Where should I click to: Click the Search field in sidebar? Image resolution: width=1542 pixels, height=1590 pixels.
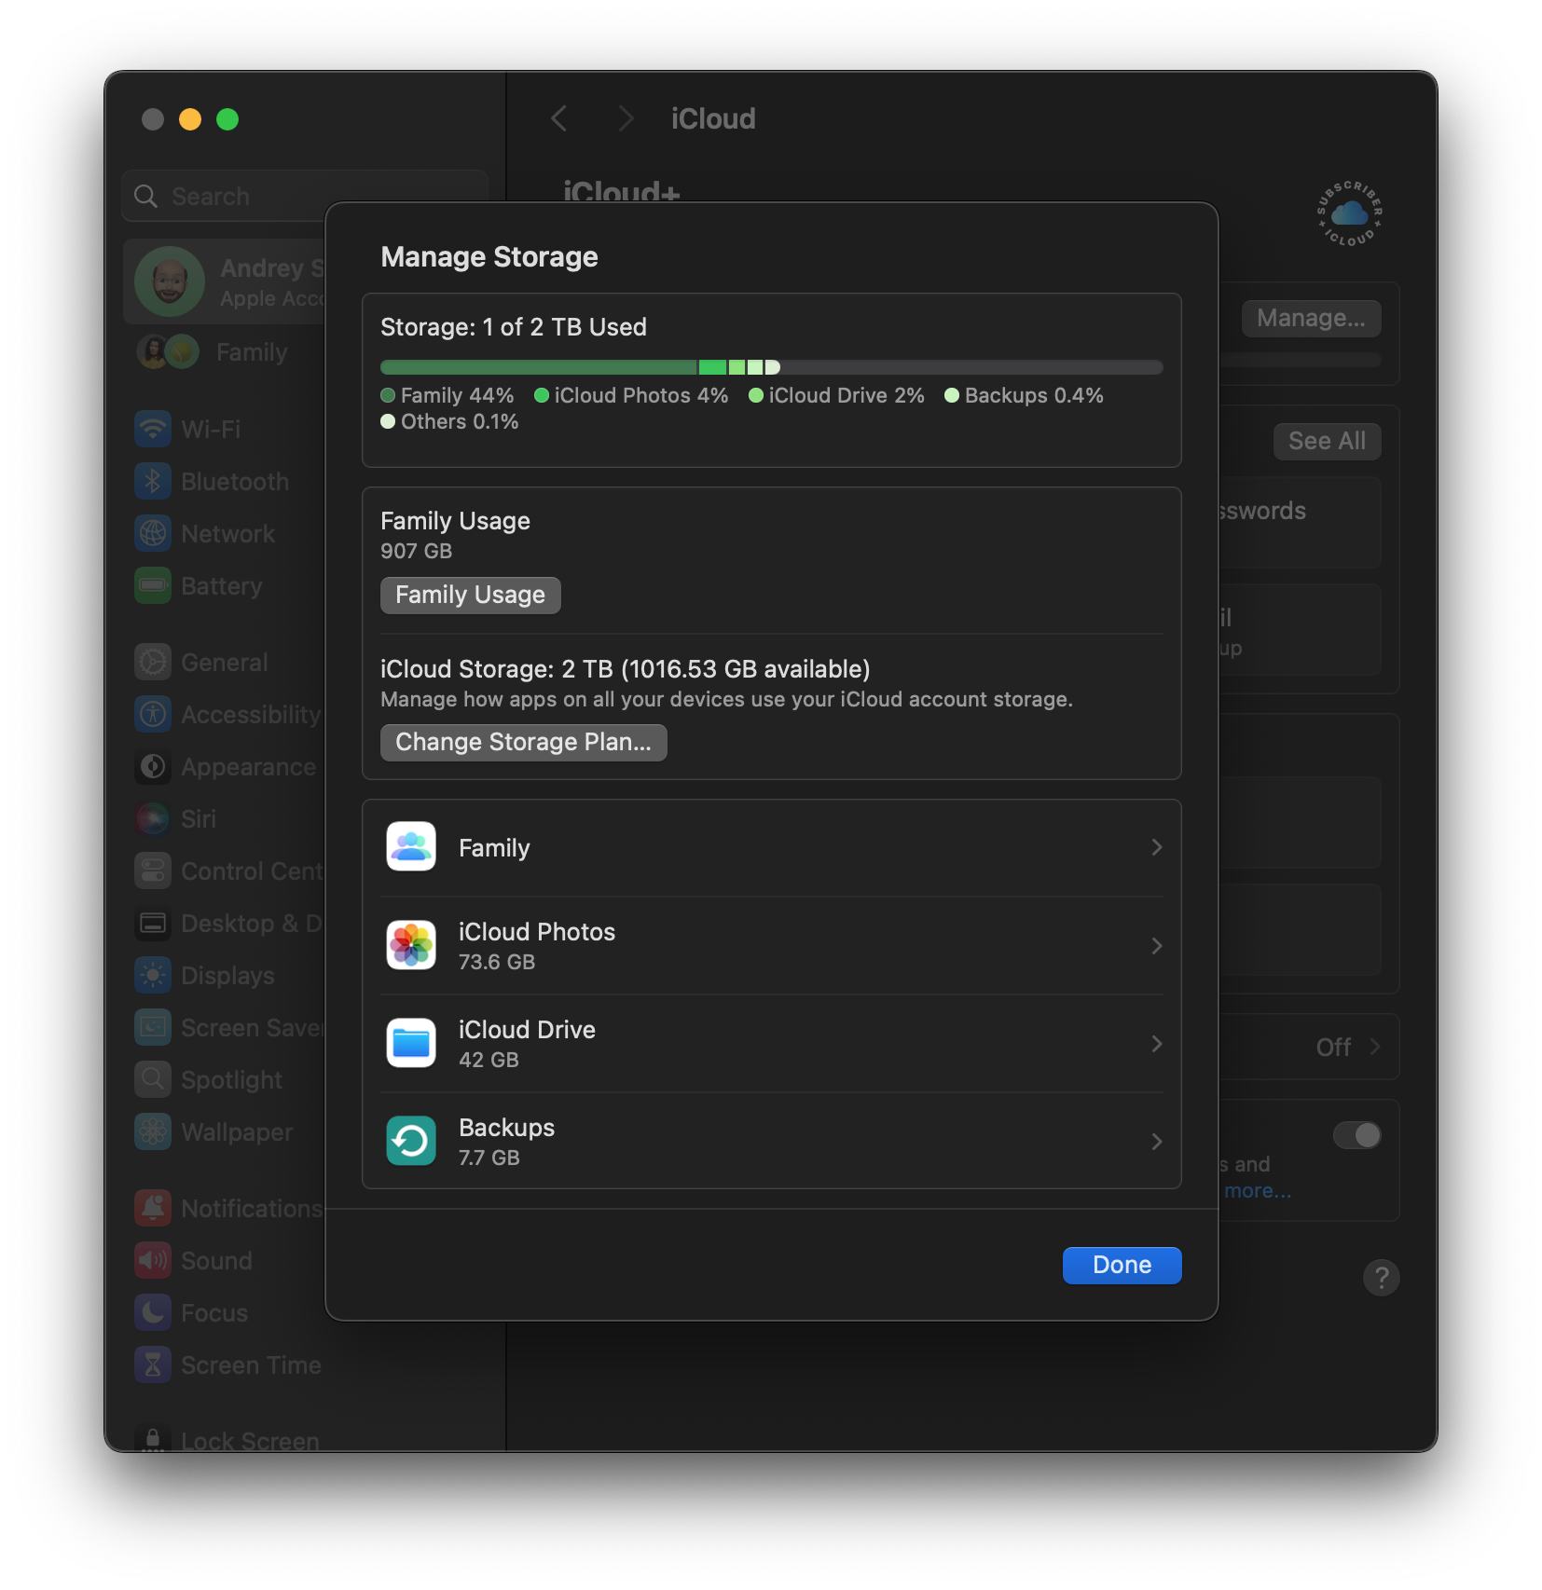(305, 196)
